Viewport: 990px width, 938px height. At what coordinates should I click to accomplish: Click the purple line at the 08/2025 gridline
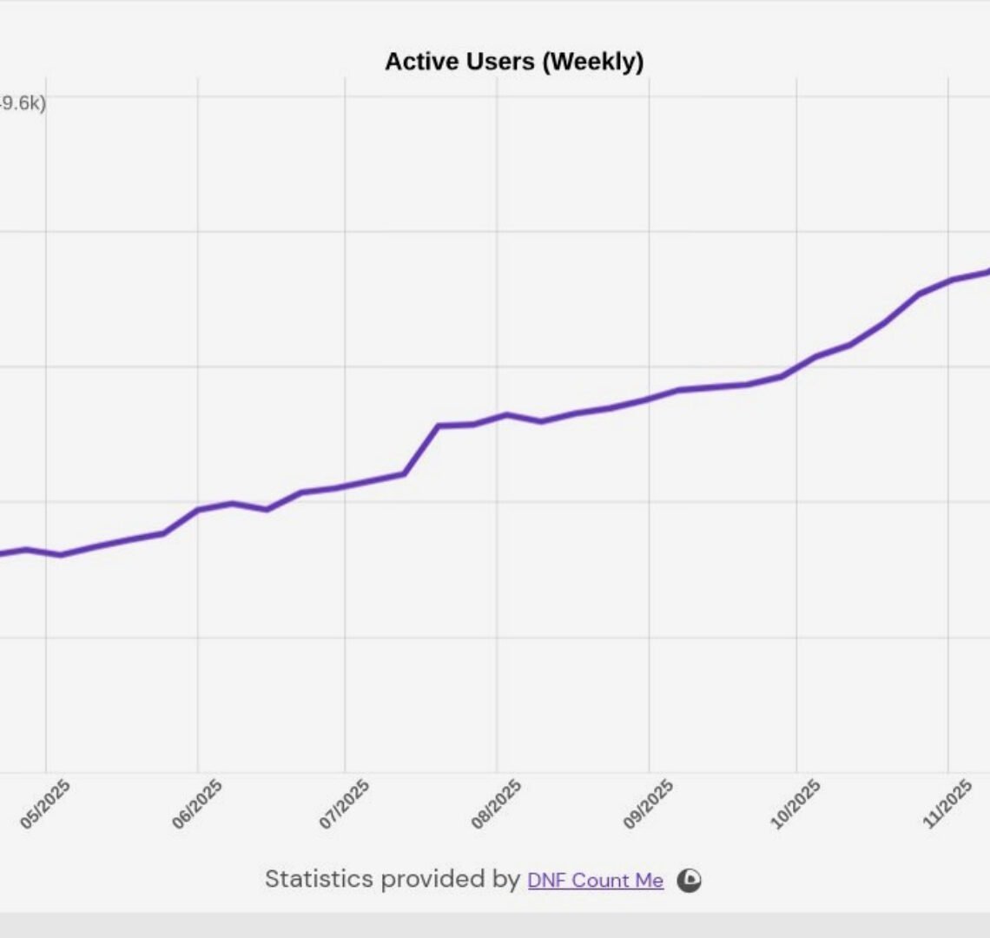[x=497, y=418]
